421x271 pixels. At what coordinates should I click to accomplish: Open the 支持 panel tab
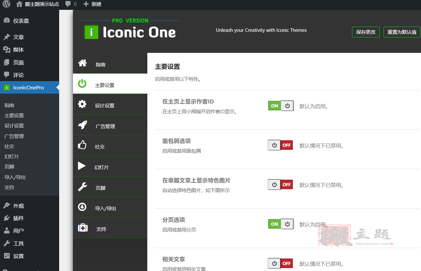[x=110, y=228]
